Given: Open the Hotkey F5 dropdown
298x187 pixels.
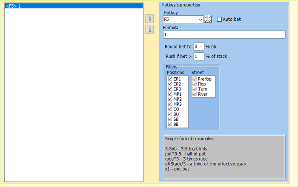Looking at the screenshot, I should [x=201, y=20].
